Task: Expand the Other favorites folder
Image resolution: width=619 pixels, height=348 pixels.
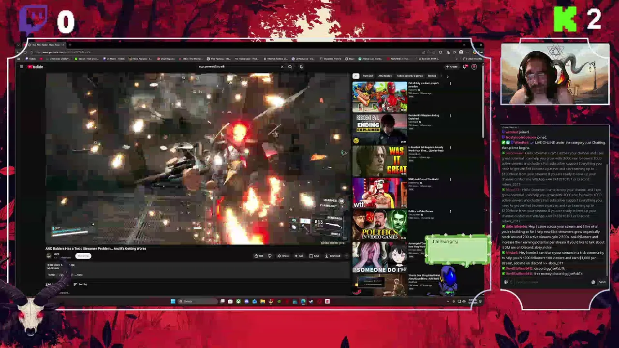Action: 472,59
